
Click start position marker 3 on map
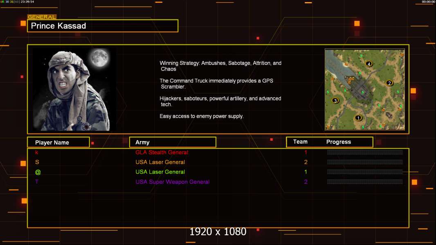click(x=335, y=100)
